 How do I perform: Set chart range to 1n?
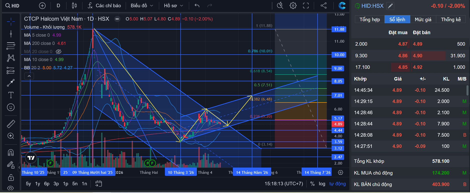[84, 184]
